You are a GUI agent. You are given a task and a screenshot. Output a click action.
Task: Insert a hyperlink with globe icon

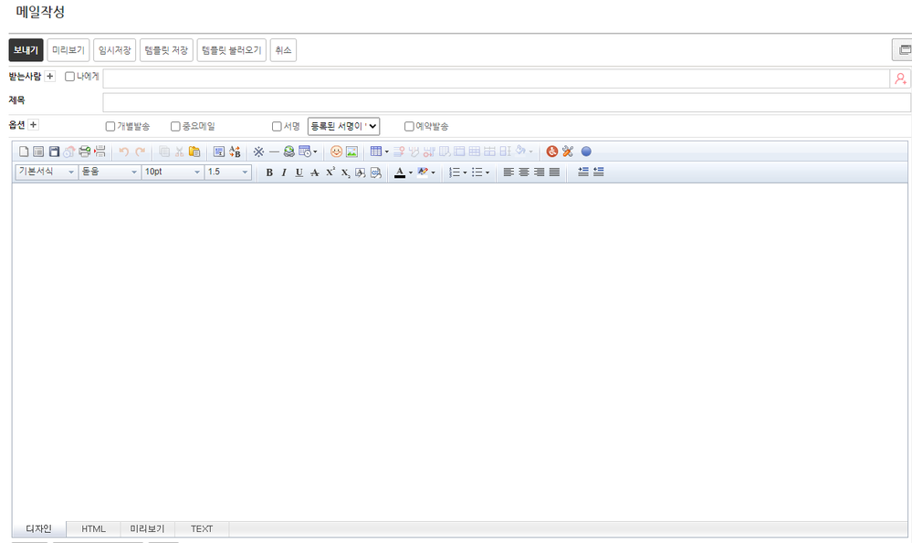289,151
